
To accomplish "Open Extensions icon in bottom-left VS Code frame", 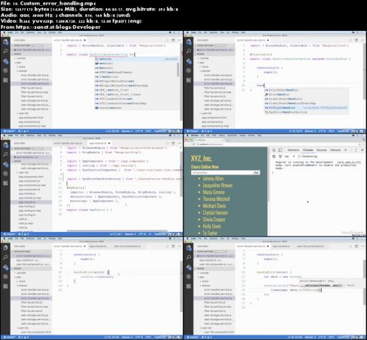I will point(5,286).
